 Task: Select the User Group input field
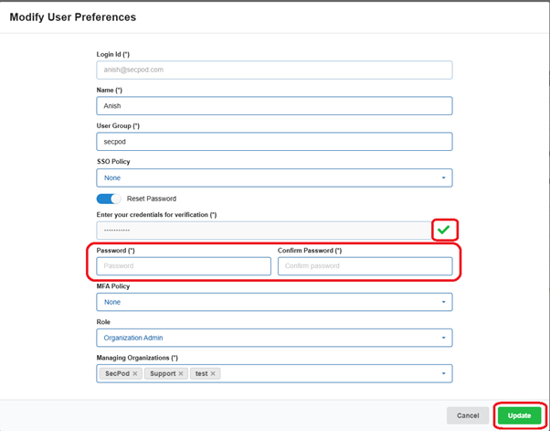[x=274, y=142]
